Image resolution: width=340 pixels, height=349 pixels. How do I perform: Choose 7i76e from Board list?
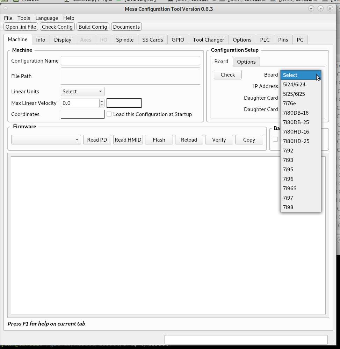pyautogui.click(x=301, y=104)
